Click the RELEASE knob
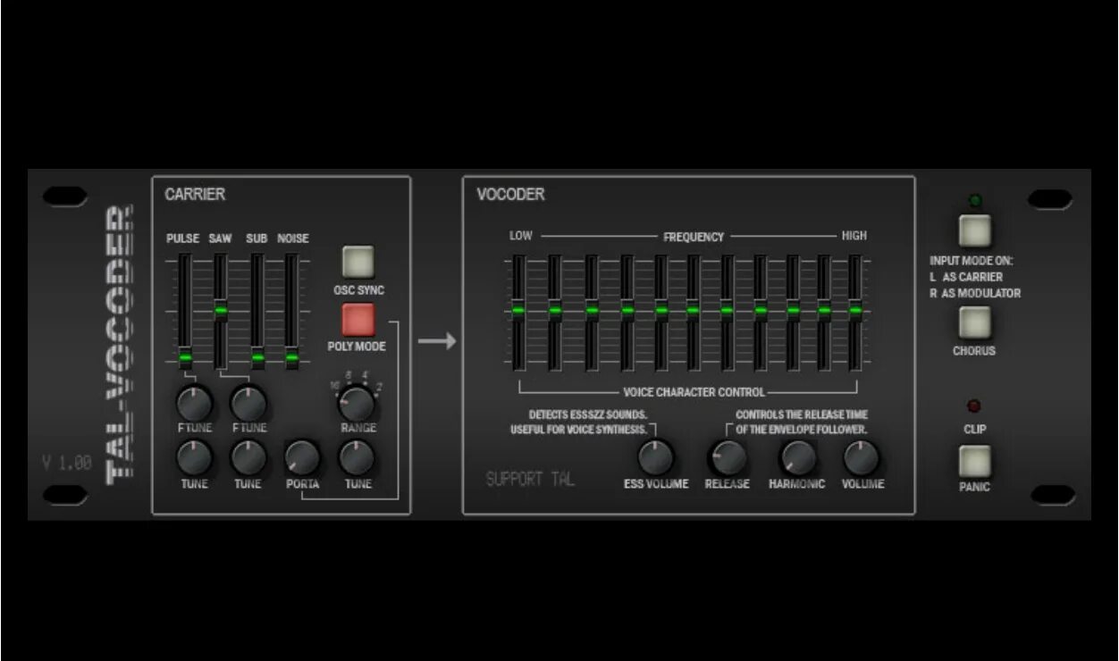This screenshot has width=1119, height=661. [728, 457]
